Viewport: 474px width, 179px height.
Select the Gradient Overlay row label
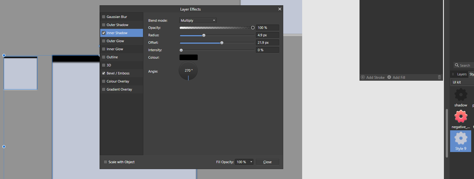119,89
